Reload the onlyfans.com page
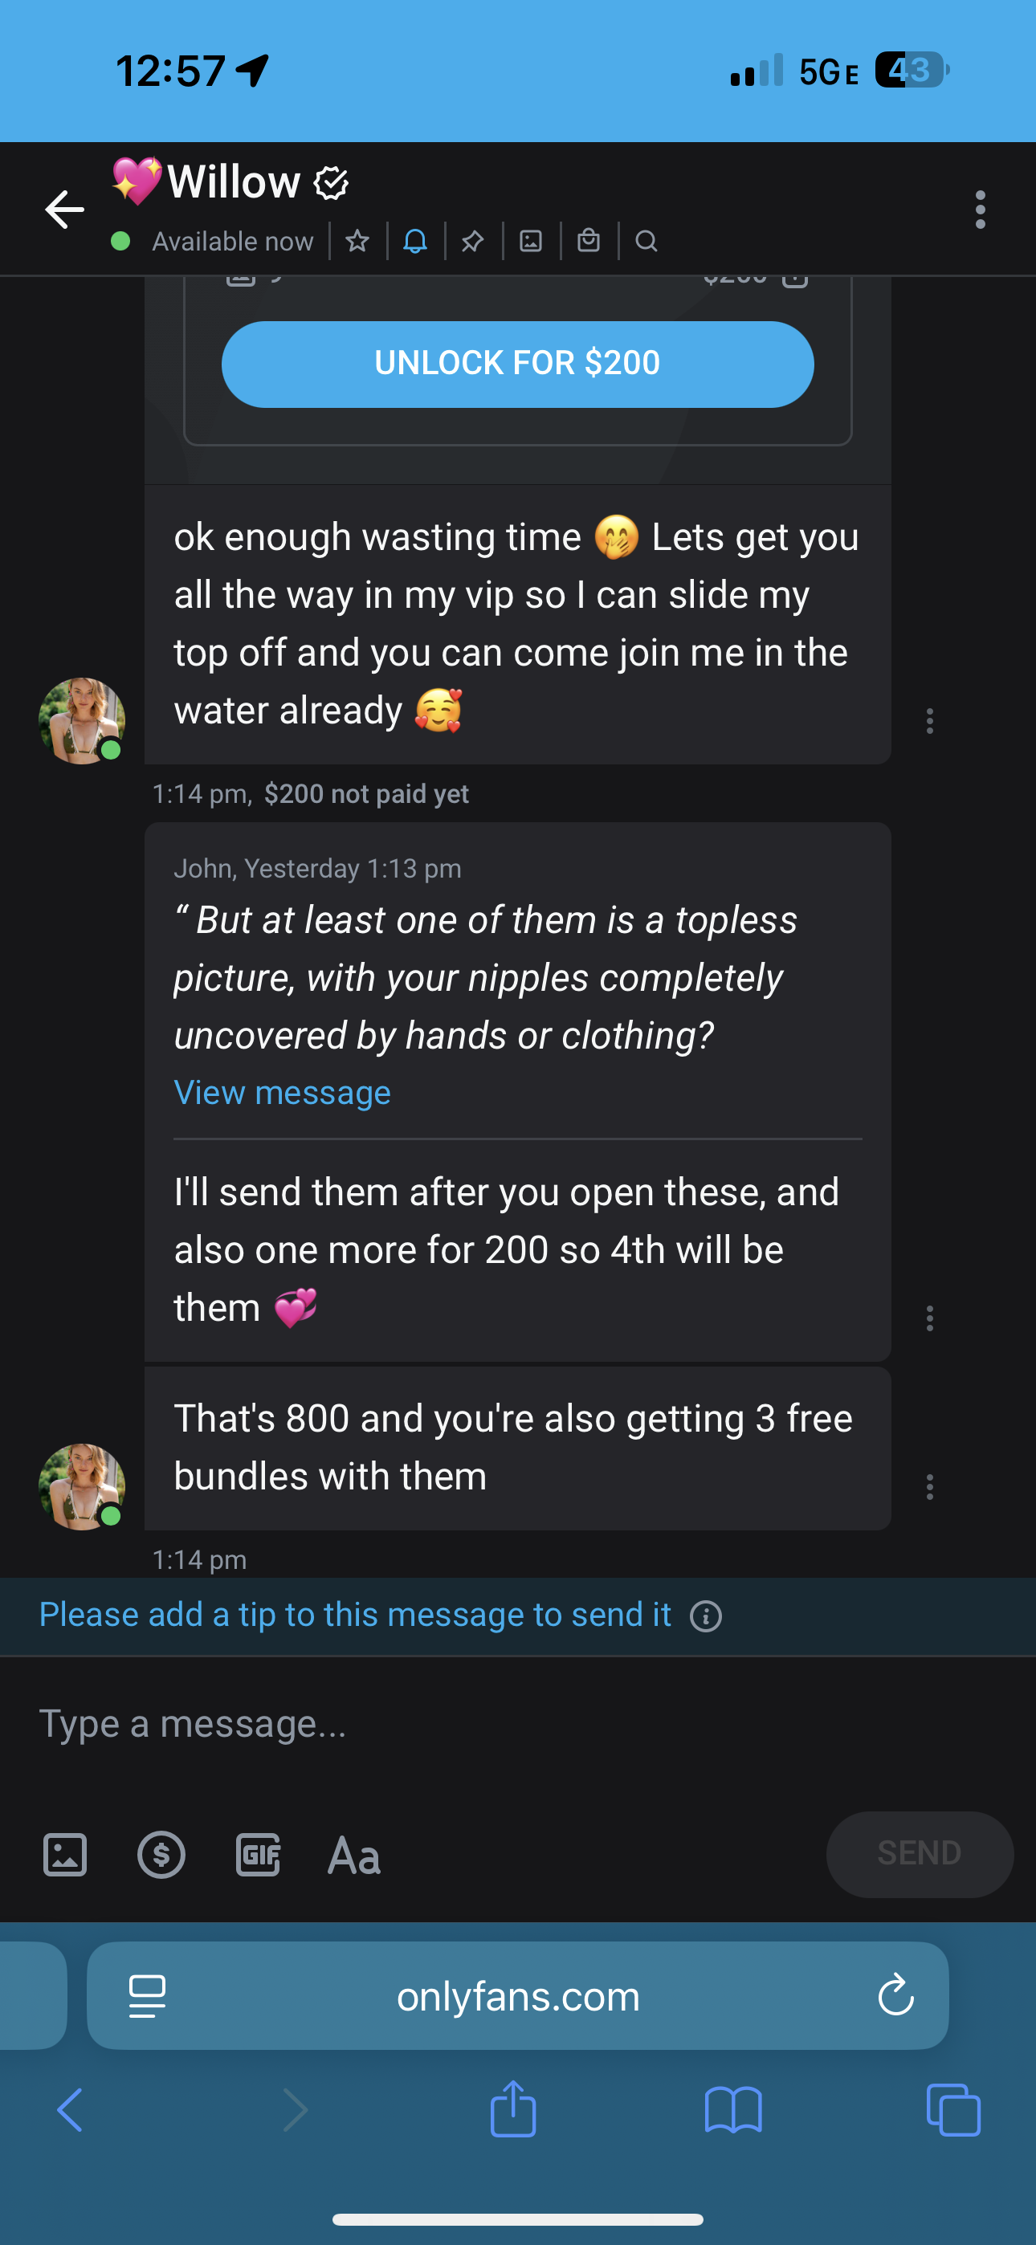 tap(895, 1996)
